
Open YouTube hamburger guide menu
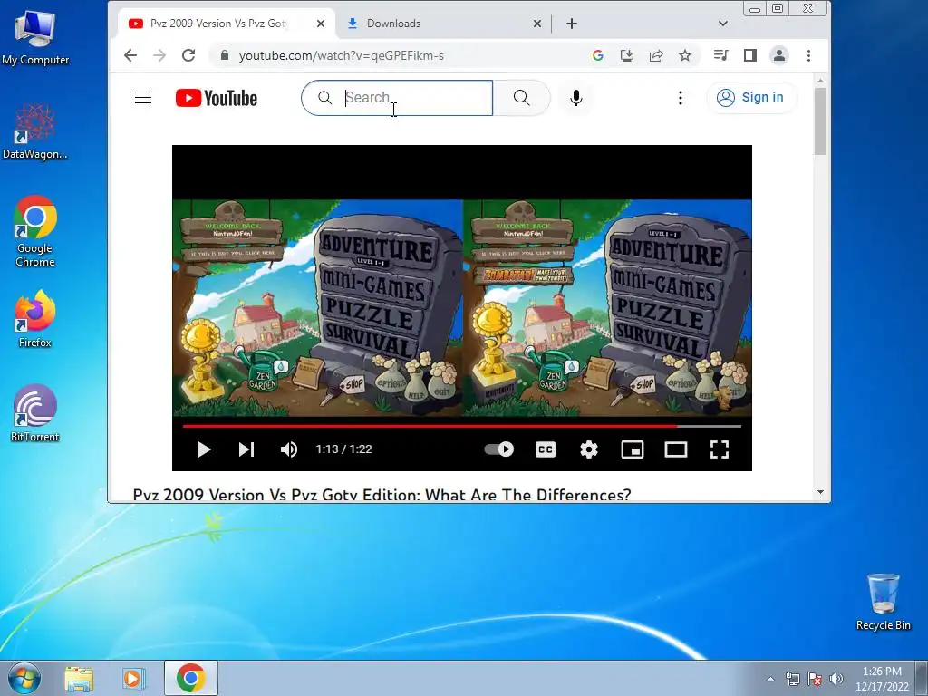point(143,98)
